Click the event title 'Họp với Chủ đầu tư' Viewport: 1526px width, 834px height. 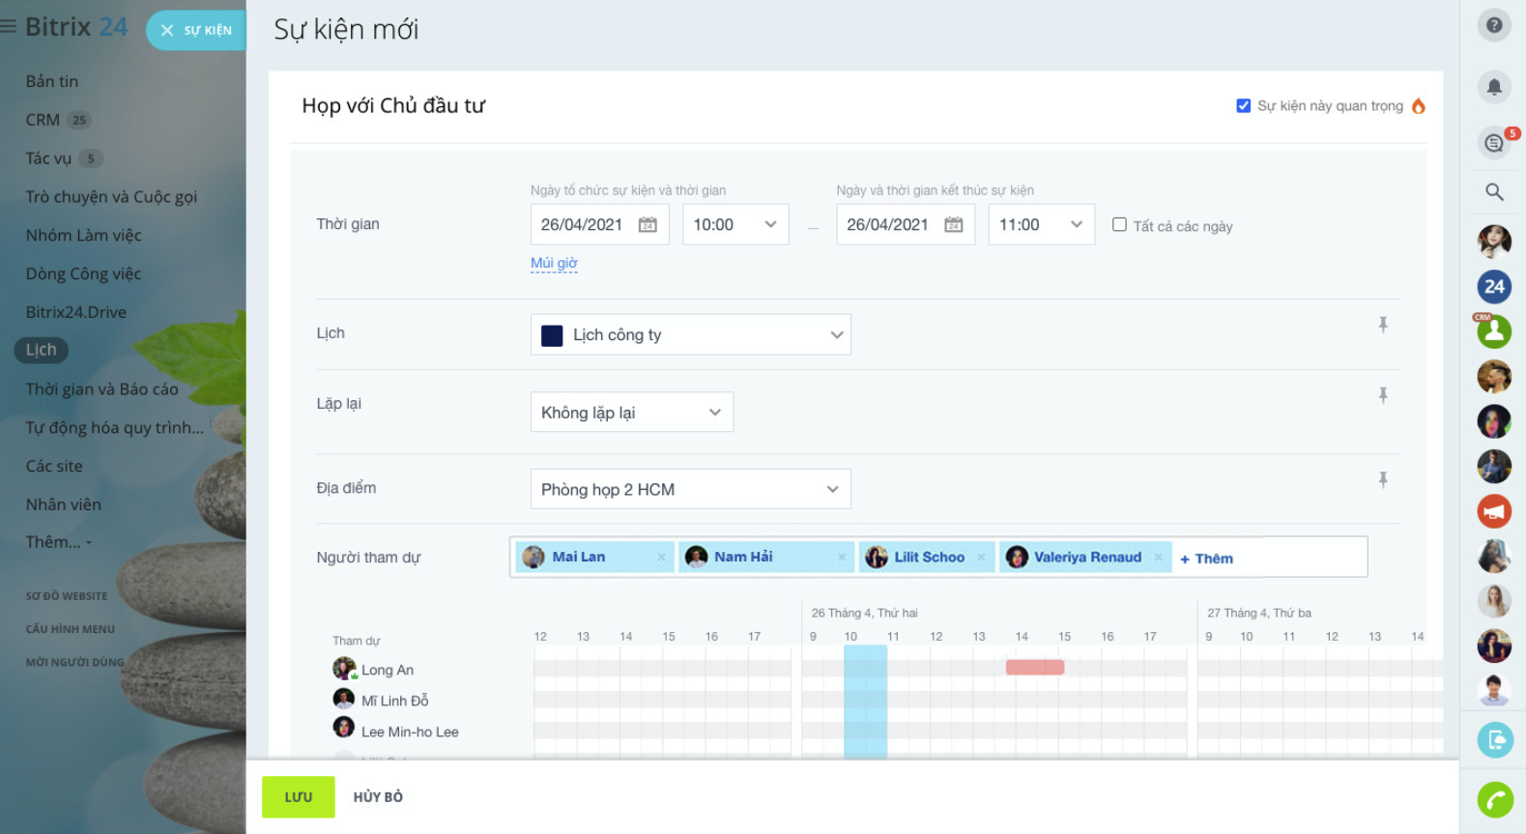393,106
